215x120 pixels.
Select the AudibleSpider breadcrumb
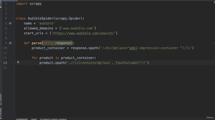(22, 119)
